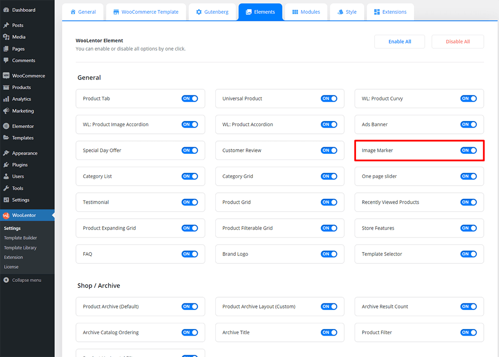Open Template Library submenu link
The image size is (499, 357).
20,248
